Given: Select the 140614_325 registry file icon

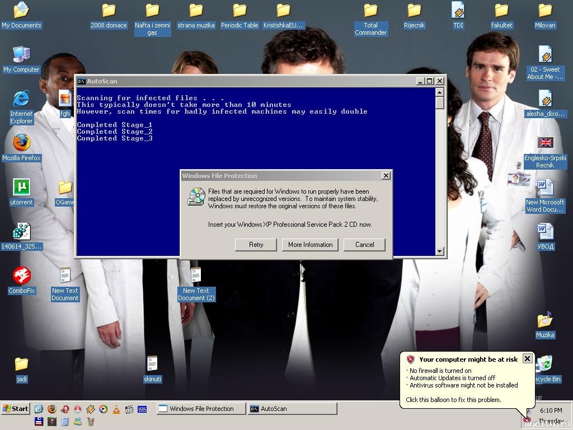Looking at the screenshot, I should (22, 237).
